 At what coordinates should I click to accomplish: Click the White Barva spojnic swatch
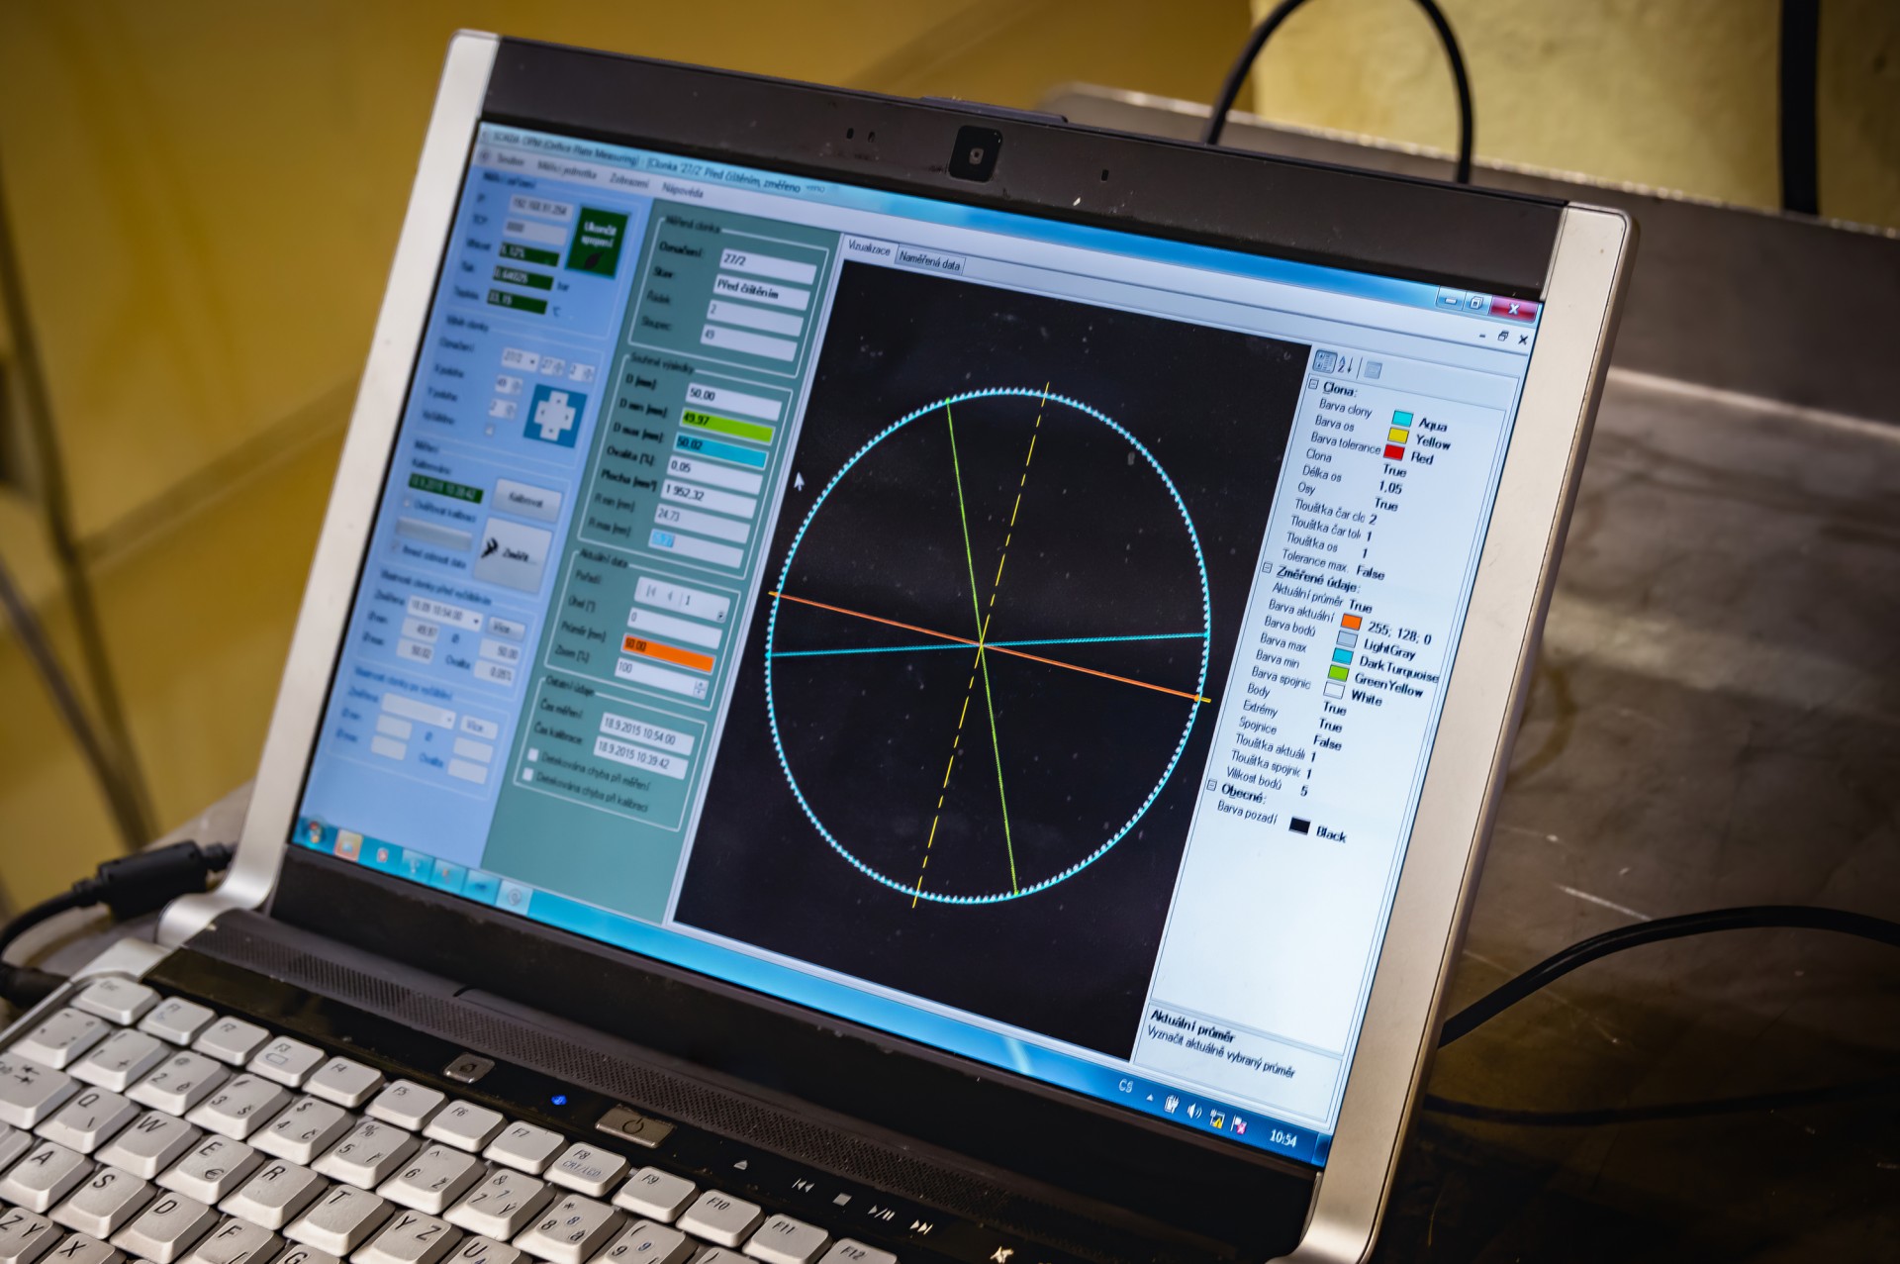(x=1334, y=690)
